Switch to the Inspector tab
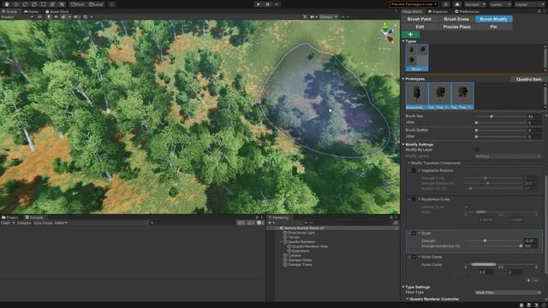 tap(438, 11)
